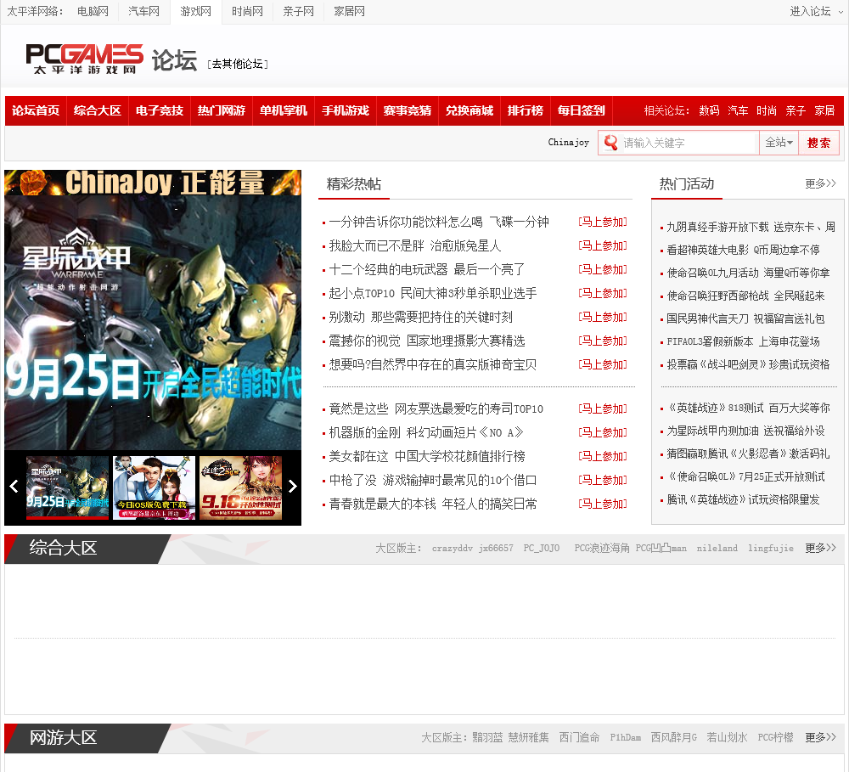Image resolution: width=849 pixels, height=772 pixels.
Task: Click 更多 in 综合大区 header
Action: click(x=820, y=549)
